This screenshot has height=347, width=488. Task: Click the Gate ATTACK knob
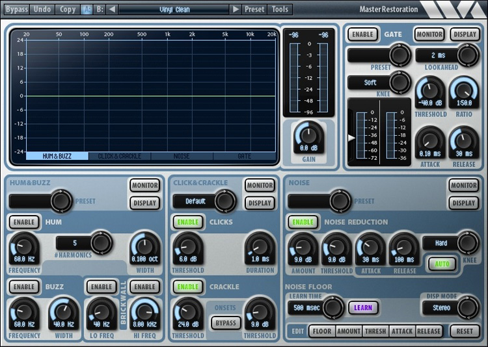(x=430, y=142)
